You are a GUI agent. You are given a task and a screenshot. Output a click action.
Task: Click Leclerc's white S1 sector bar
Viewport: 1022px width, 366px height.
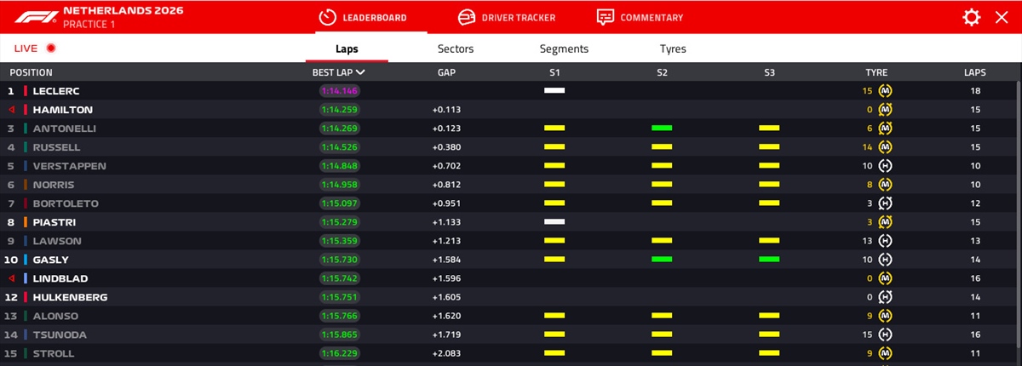[x=554, y=90]
